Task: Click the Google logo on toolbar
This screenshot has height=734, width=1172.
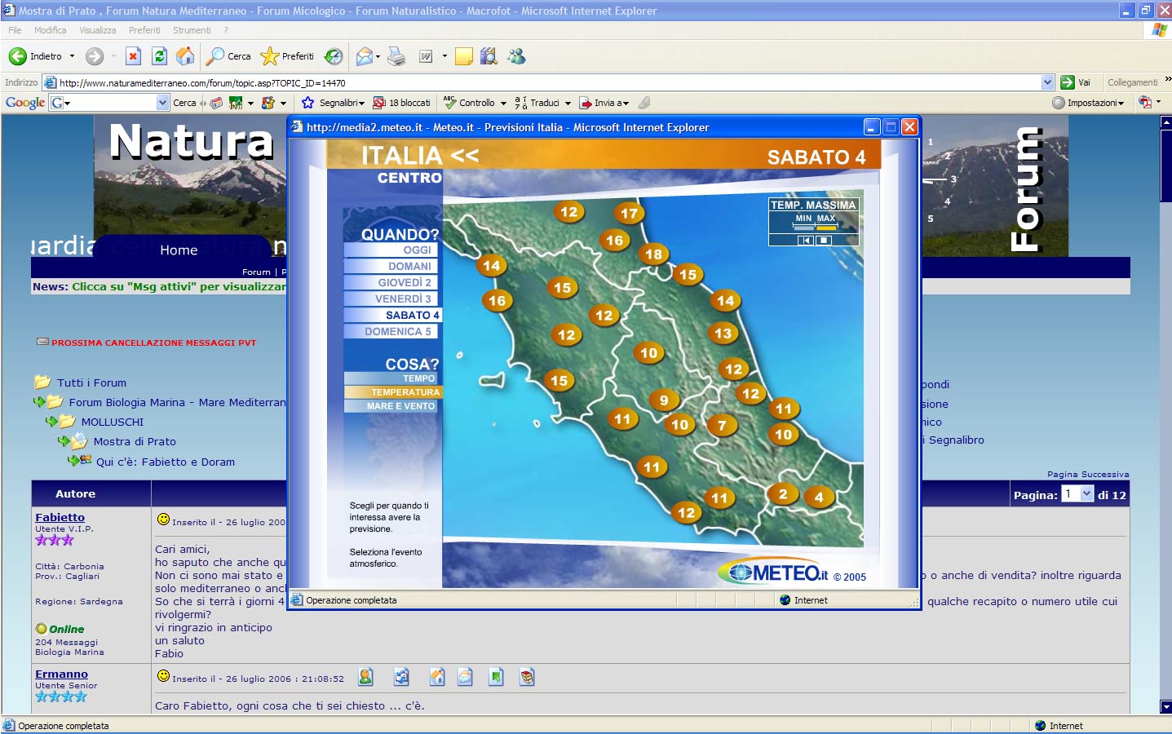Action: 25,103
